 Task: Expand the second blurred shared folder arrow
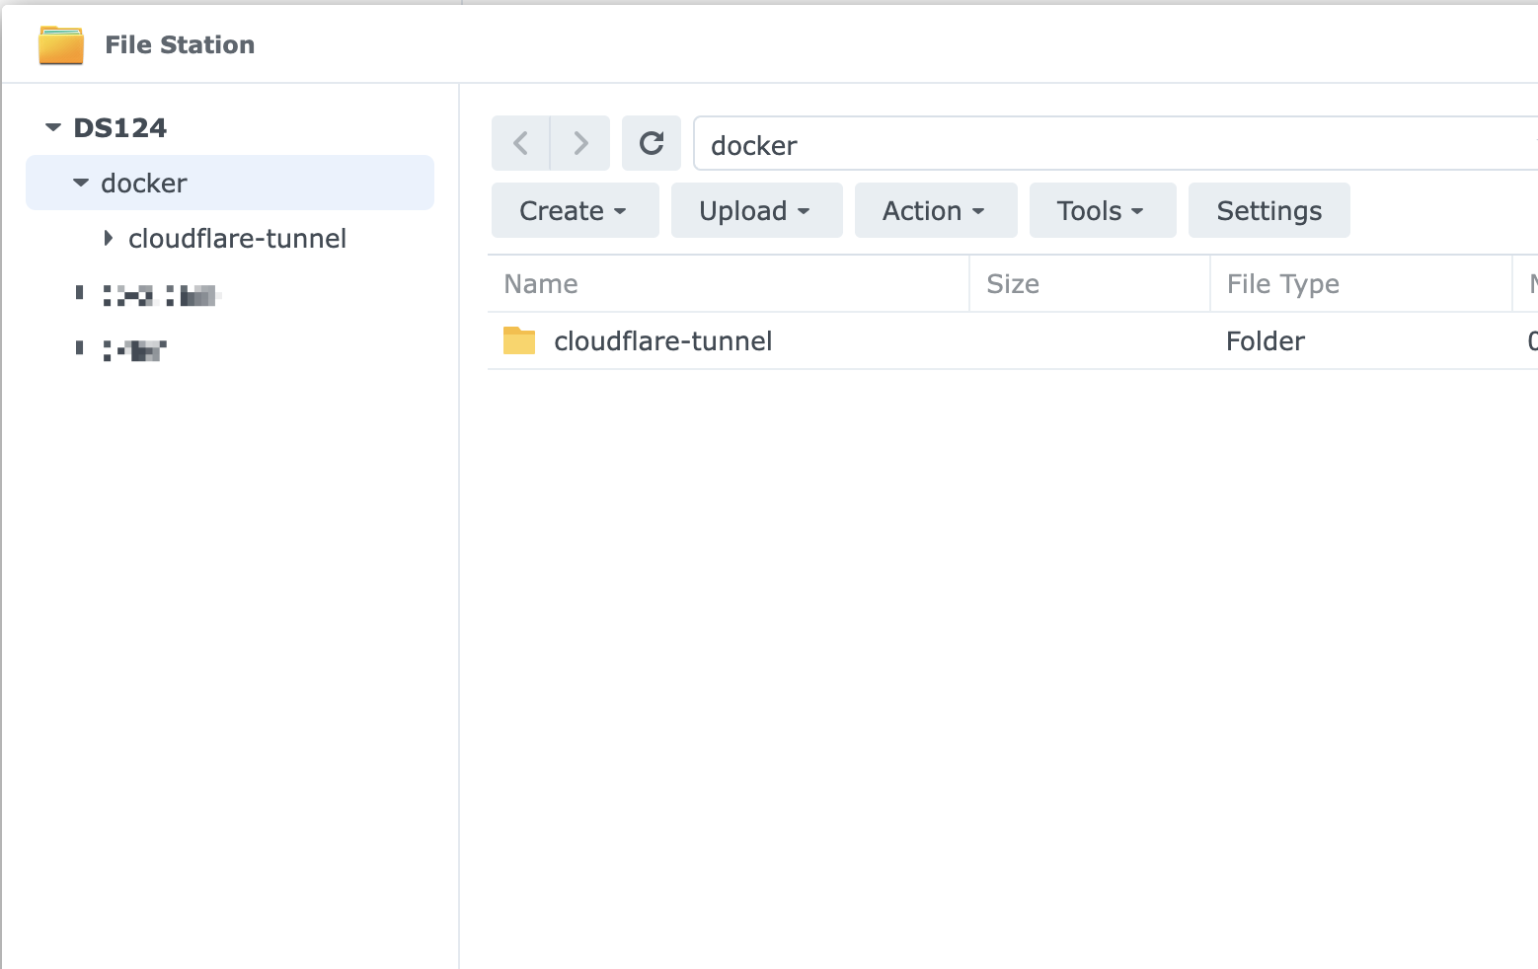point(80,347)
